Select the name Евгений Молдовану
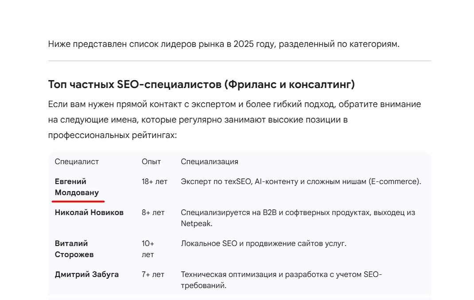 77,187
